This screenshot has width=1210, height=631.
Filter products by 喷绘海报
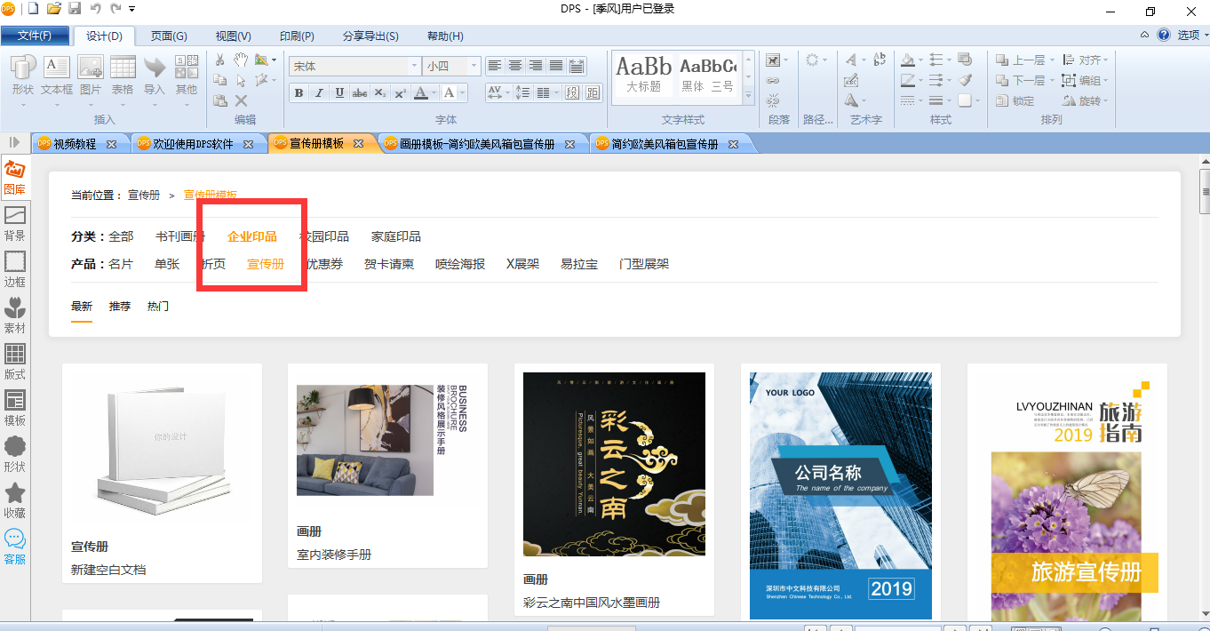tap(460, 264)
